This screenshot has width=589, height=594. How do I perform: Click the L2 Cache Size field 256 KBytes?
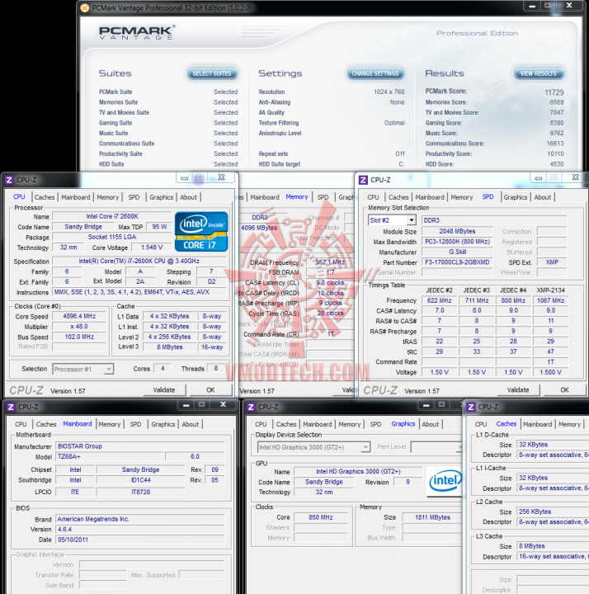tap(552, 511)
